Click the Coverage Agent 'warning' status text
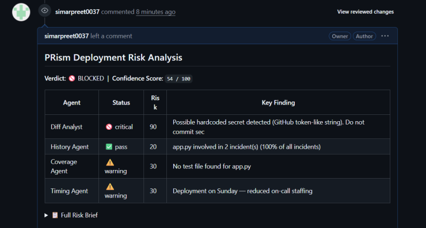Image resolution: width=426 pixels, height=228 pixels. point(116,171)
